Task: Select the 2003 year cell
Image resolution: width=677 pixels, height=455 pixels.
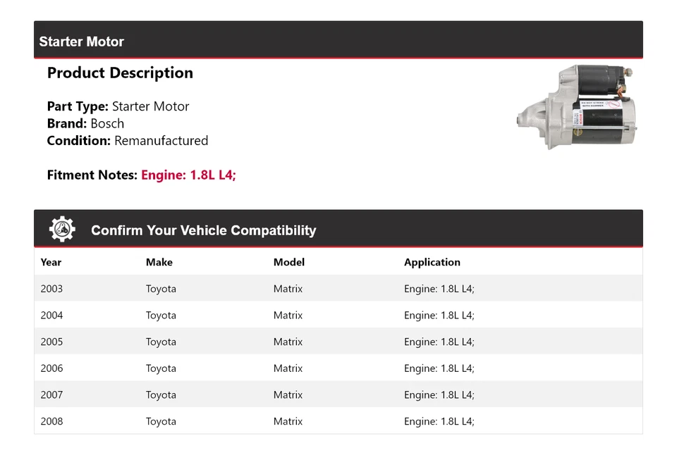Action: [x=51, y=289]
